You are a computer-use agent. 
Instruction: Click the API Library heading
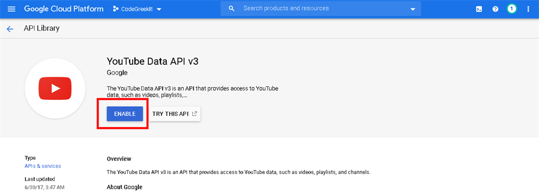click(x=42, y=28)
